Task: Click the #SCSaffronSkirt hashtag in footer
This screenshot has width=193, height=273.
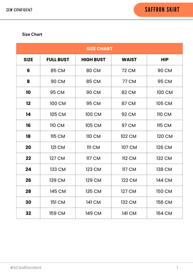Action: (x=26, y=267)
